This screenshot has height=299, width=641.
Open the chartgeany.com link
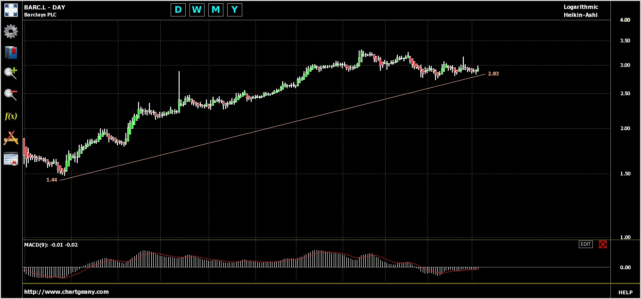(x=68, y=291)
